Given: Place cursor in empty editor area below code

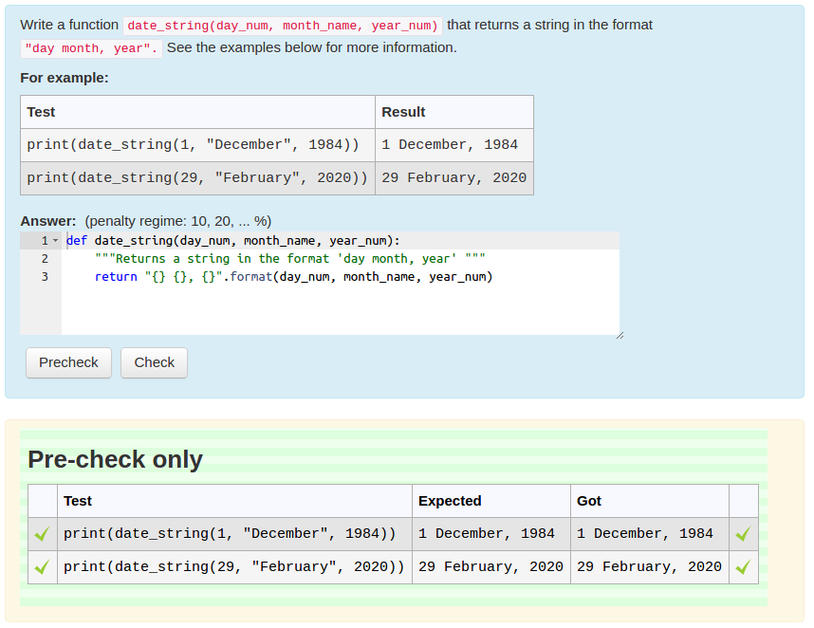Looking at the screenshot, I should [x=340, y=310].
